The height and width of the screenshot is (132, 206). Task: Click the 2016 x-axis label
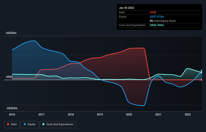click(12, 114)
